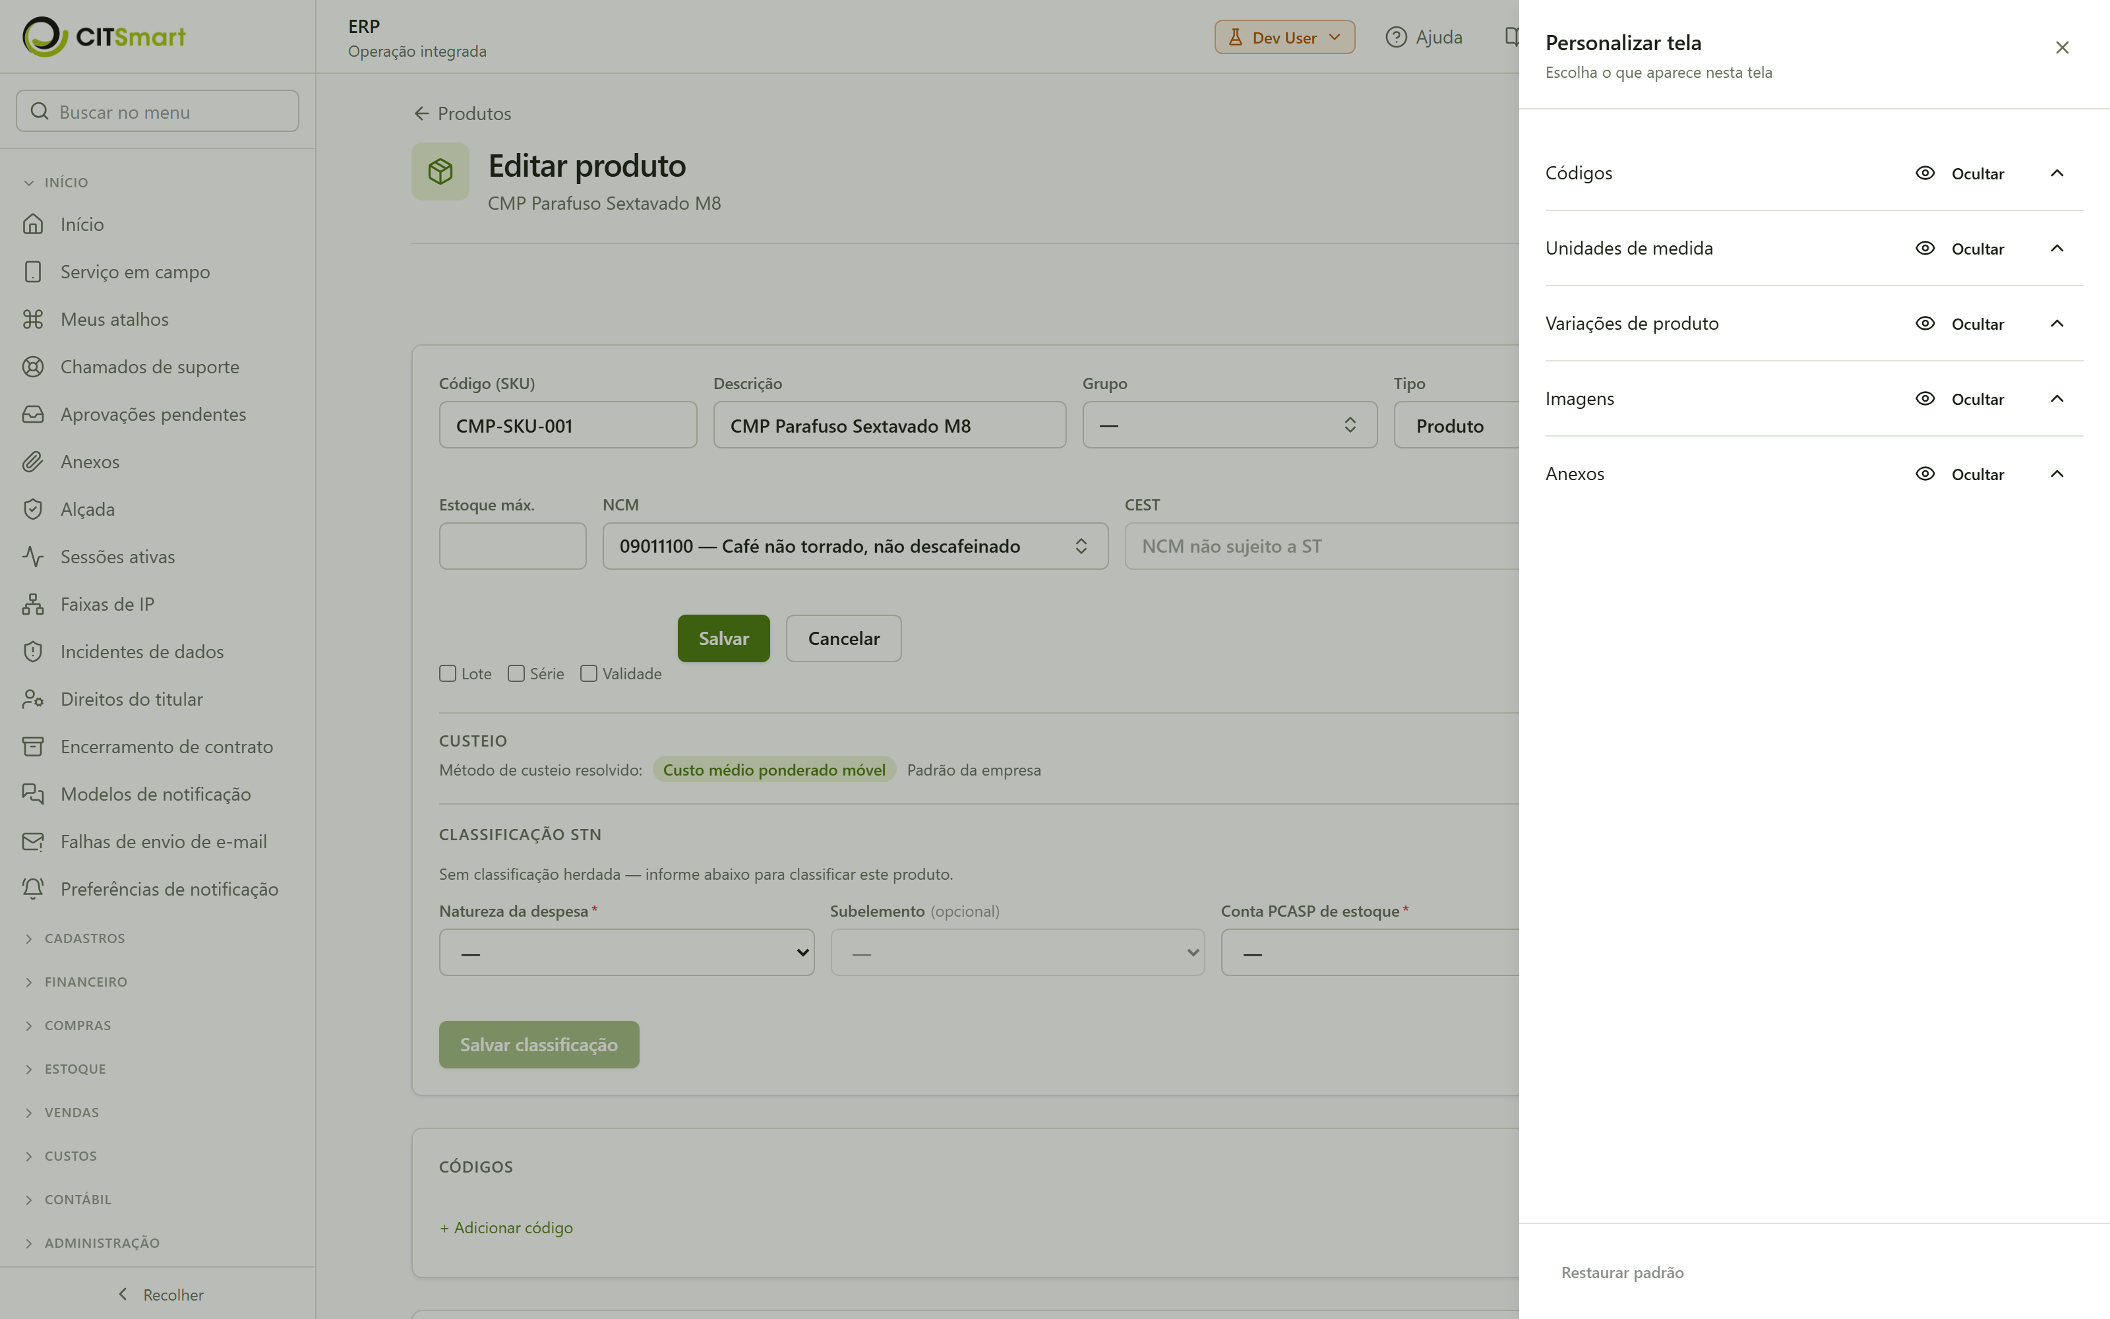
Task: Click the Ajuda help icon
Action: tap(1396, 38)
